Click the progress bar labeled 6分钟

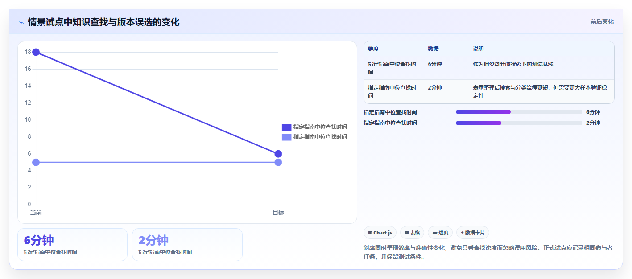click(x=519, y=112)
